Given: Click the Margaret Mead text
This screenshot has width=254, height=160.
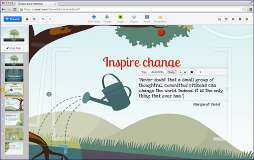Looking at the screenshot, I should point(207,104).
